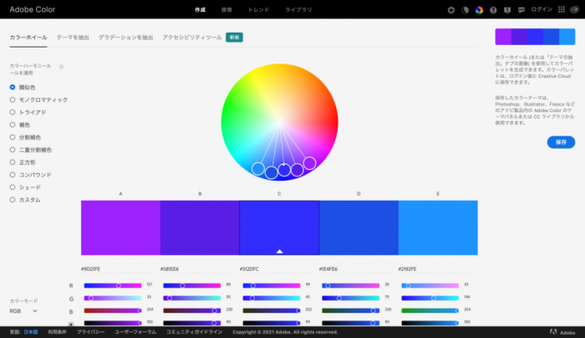Open the Adobe apps grid icon

(x=560, y=10)
